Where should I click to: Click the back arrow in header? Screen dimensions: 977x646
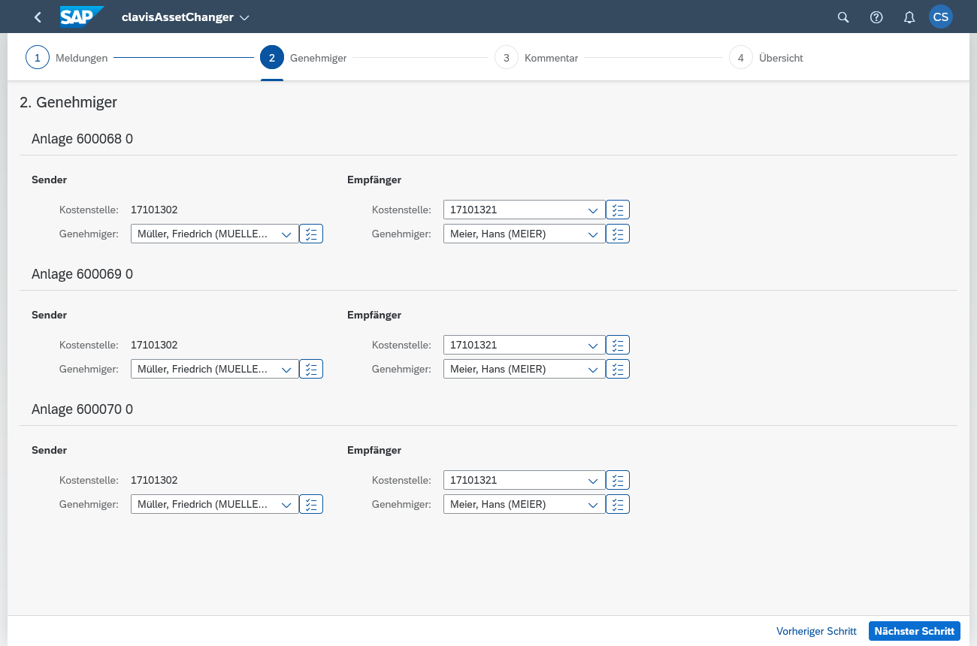pyautogui.click(x=38, y=17)
